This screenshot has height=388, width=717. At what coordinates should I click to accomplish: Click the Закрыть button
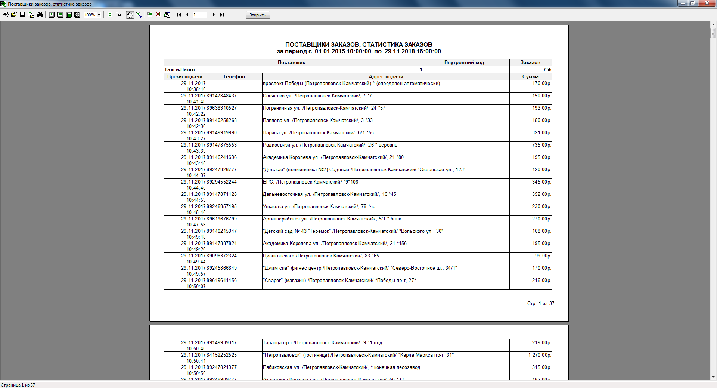pyautogui.click(x=258, y=15)
